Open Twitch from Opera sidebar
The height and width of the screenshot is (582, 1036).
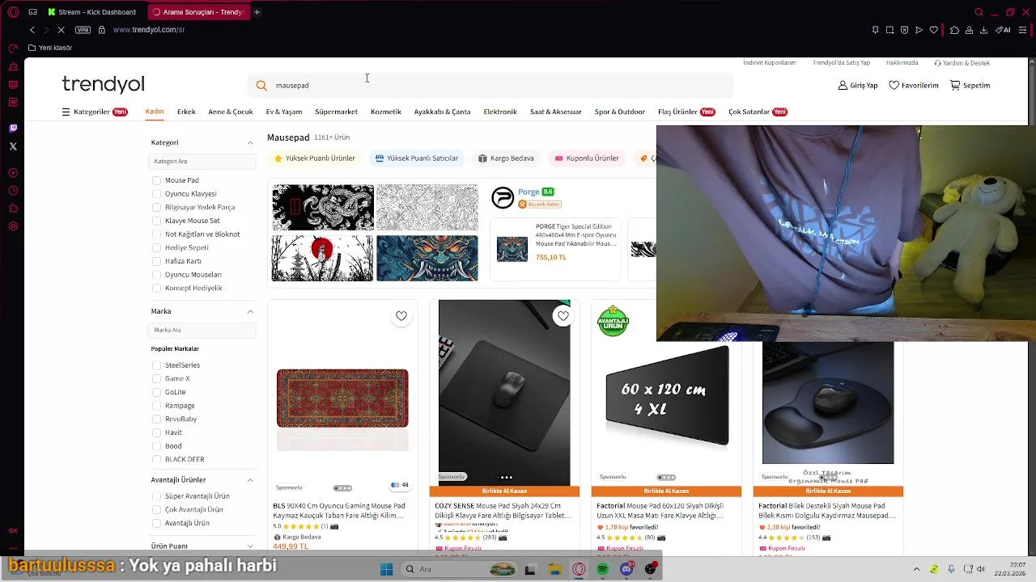[x=13, y=129]
